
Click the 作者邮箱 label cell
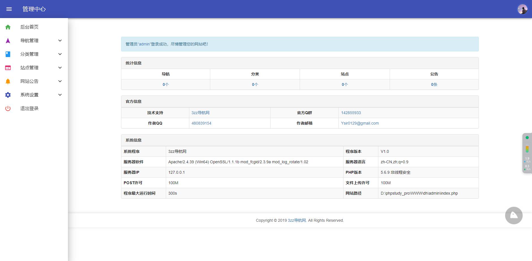[304, 123]
